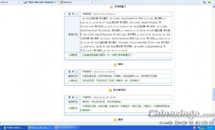215x130 pixels.
Task: Open a new blank tab
Action: [98, 2]
